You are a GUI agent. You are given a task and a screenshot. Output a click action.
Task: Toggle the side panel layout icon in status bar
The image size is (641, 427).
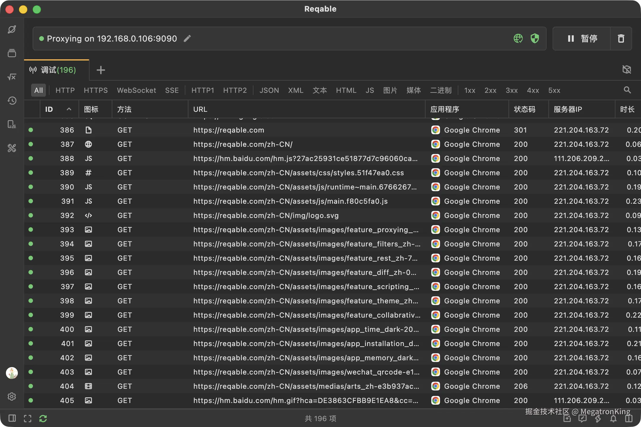pyautogui.click(x=12, y=418)
